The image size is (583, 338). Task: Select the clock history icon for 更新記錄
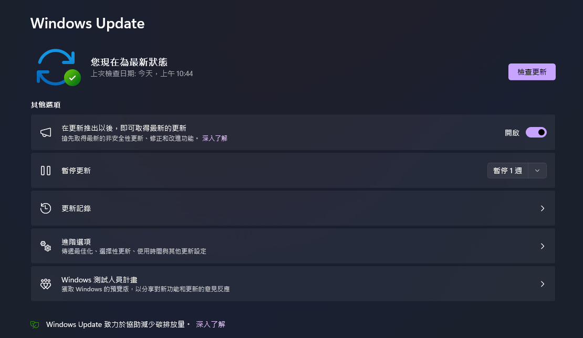coord(46,208)
